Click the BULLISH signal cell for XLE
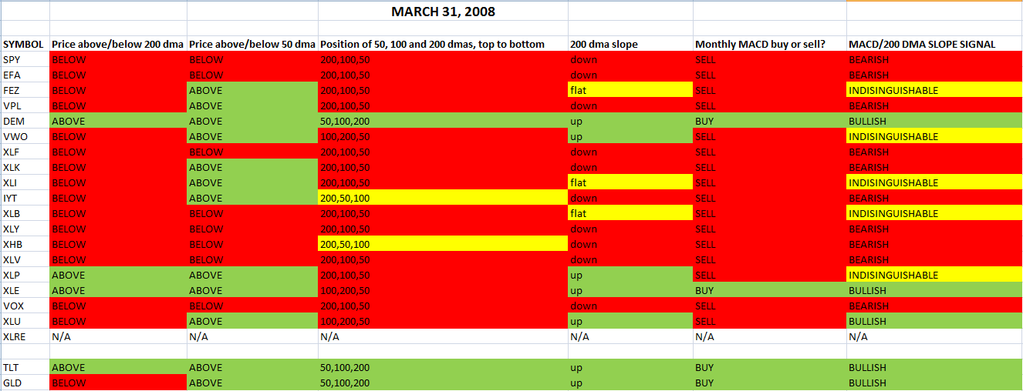 click(x=934, y=290)
